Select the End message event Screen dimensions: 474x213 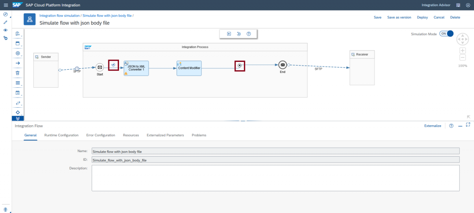(282, 65)
